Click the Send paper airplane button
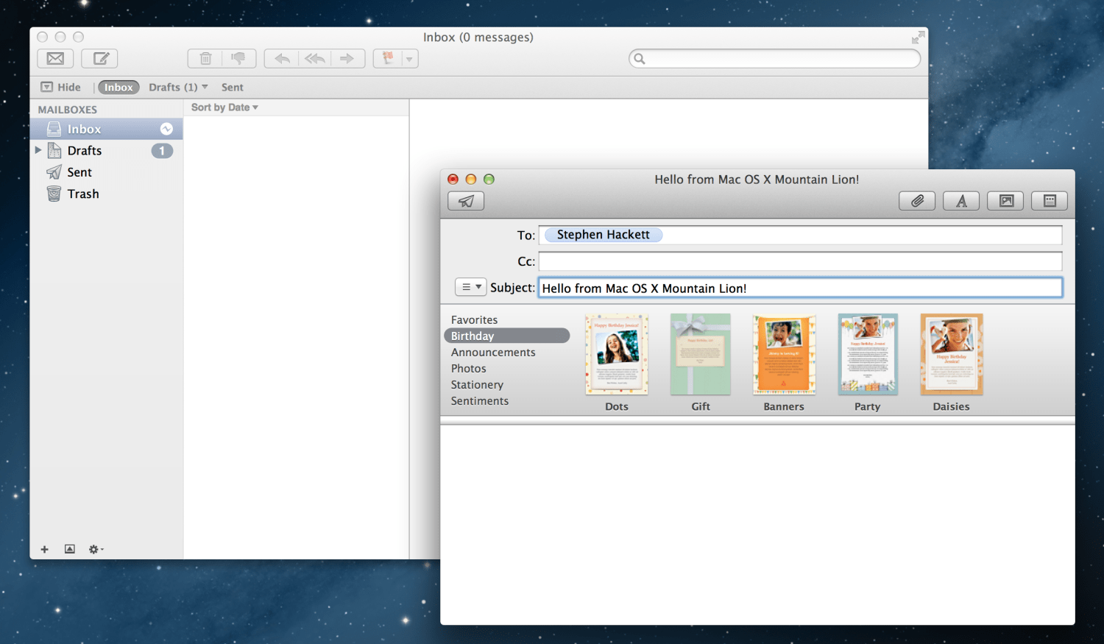 pos(466,201)
